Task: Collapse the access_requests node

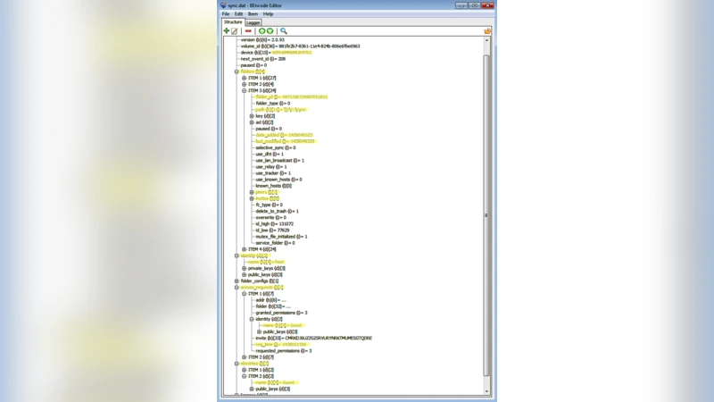Action: point(237,287)
